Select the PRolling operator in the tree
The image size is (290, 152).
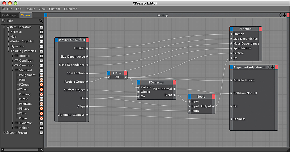25,94
